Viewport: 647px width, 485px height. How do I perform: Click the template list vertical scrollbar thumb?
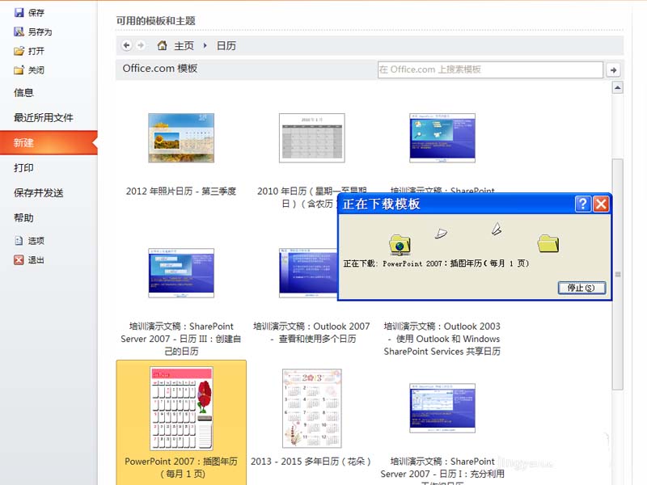pos(617,274)
